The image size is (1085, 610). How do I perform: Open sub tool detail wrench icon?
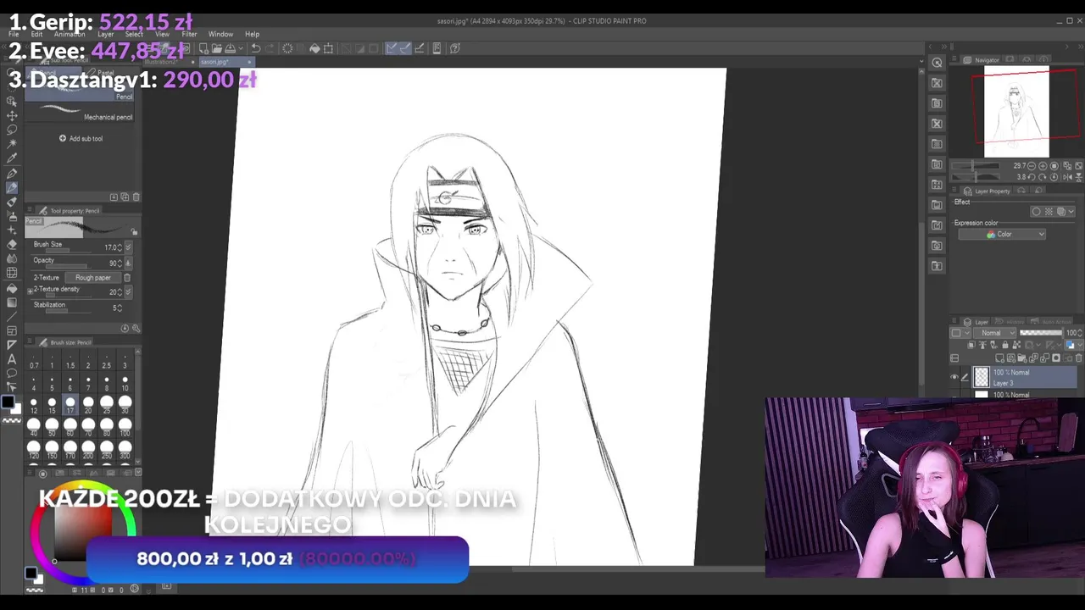(x=136, y=328)
